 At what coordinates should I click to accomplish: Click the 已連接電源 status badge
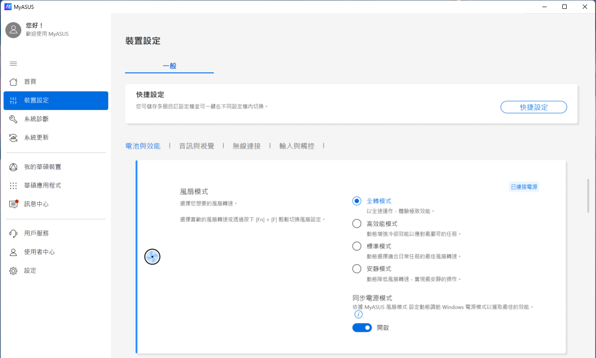[524, 187]
